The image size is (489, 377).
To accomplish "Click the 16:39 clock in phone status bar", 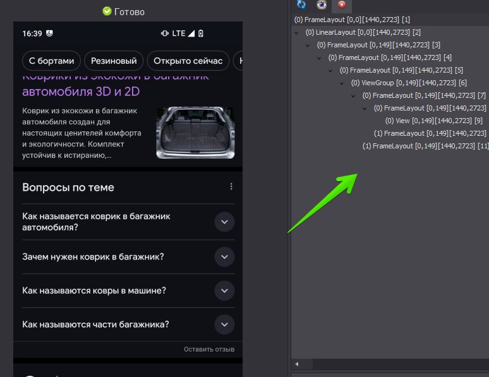I will tap(32, 33).
